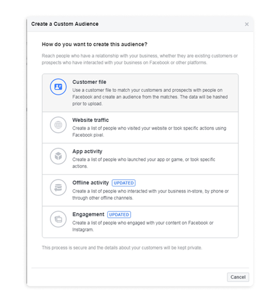
Task: Click UPDATED badge beside Offline activity
Action: (124, 183)
